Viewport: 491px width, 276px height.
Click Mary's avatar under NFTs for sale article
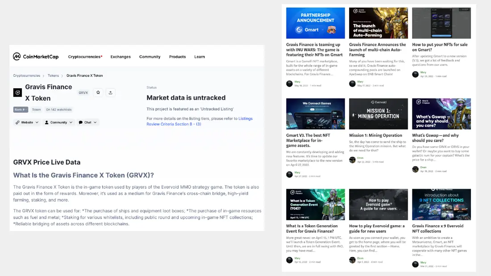click(415, 74)
